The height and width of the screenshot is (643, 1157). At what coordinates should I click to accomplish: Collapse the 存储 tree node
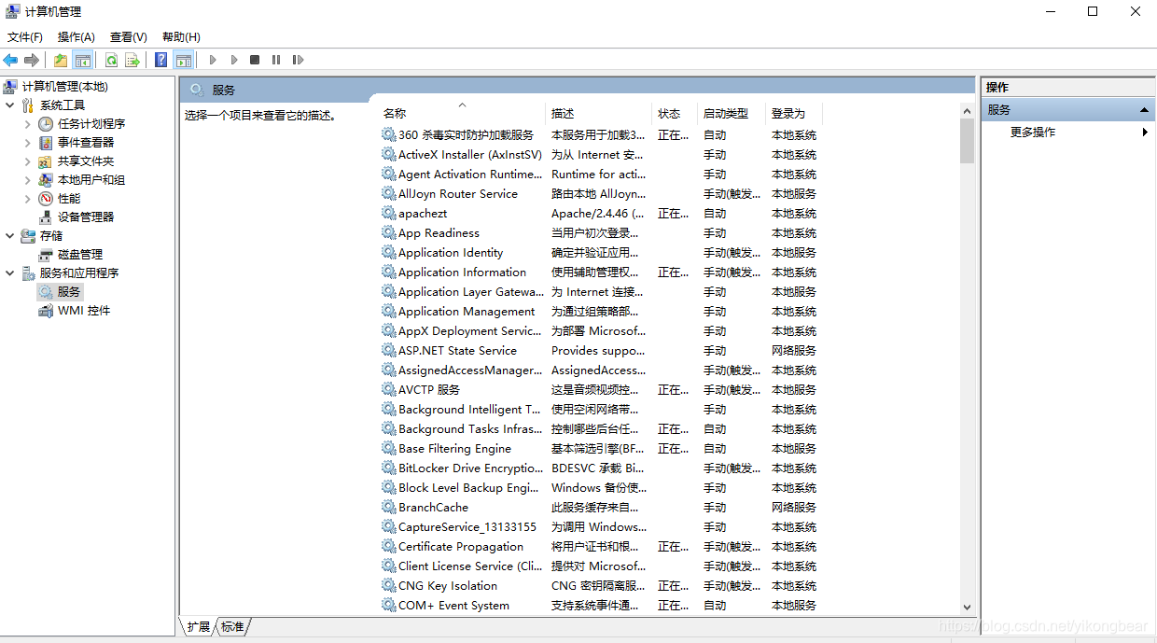(10, 236)
